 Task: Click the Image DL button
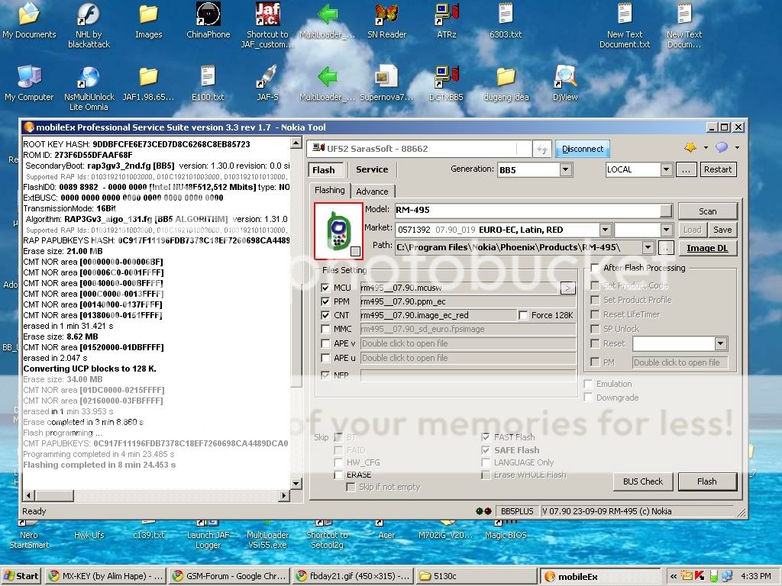click(x=707, y=248)
